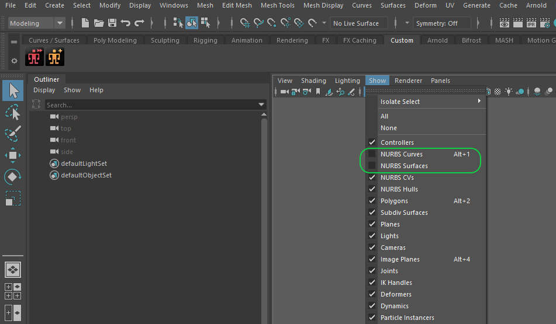Click the Save scene icon

(112, 23)
